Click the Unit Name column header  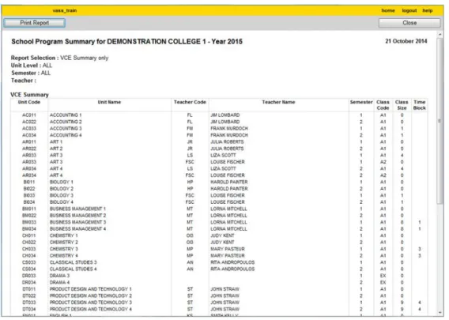point(109,102)
